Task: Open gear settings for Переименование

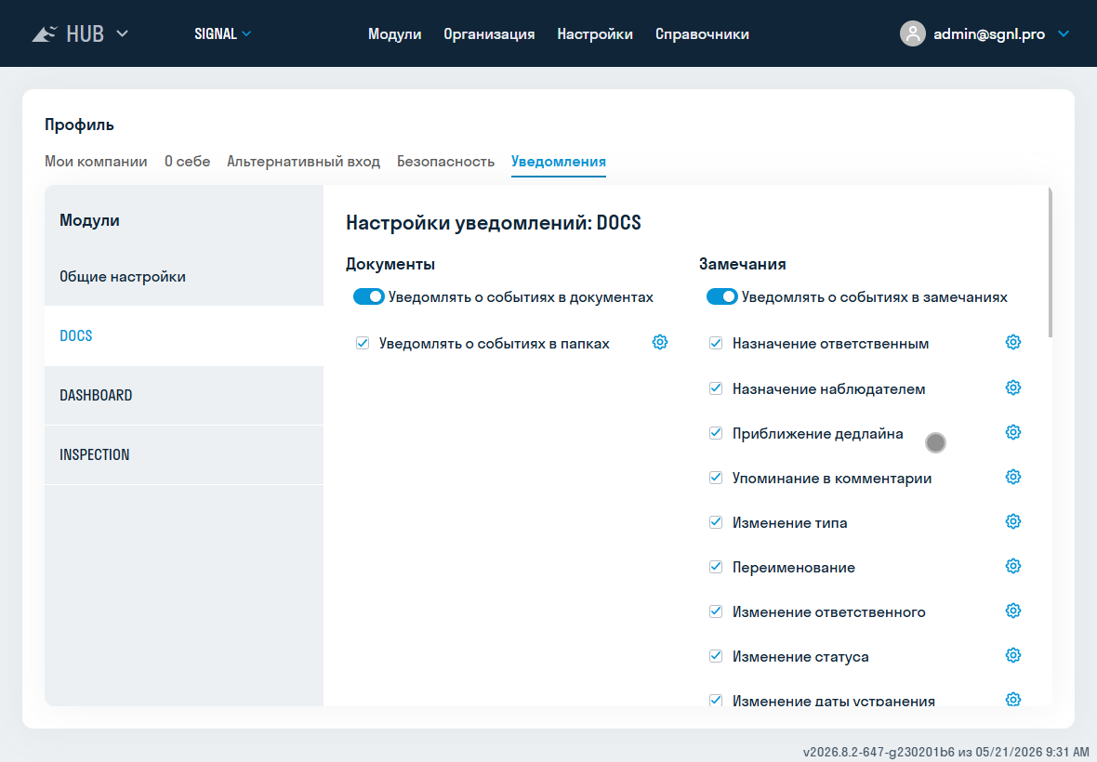Action: click(1013, 566)
